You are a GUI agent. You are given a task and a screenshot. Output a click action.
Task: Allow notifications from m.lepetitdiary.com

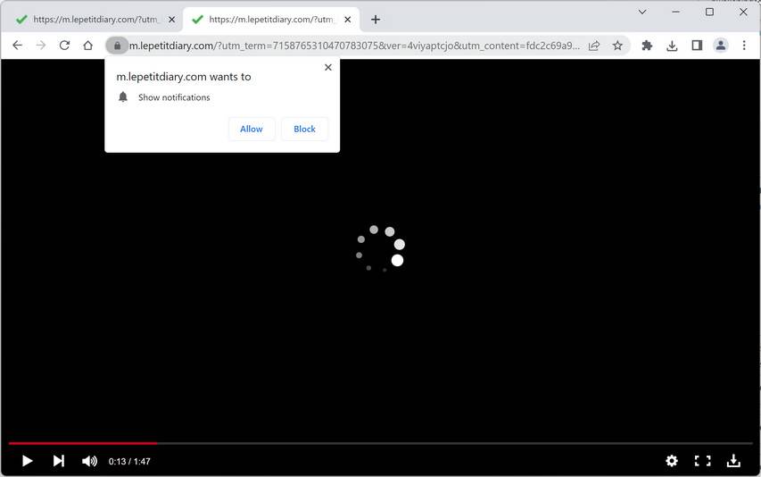252,130
